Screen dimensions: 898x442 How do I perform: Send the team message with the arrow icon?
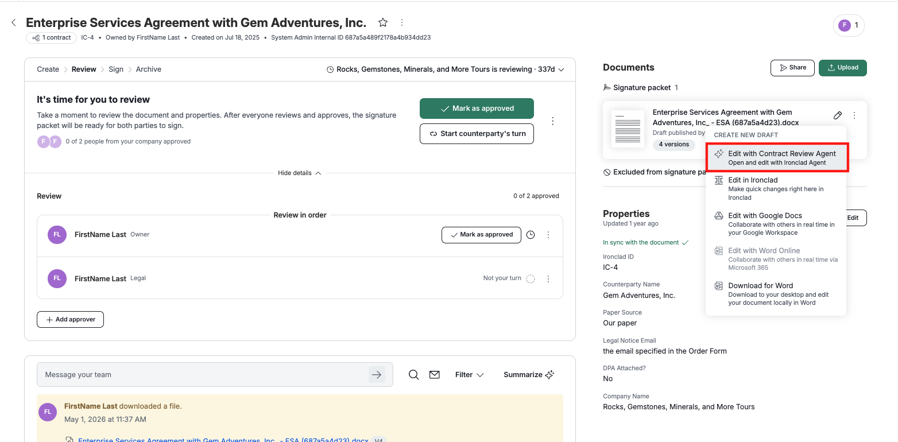pyautogui.click(x=377, y=375)
